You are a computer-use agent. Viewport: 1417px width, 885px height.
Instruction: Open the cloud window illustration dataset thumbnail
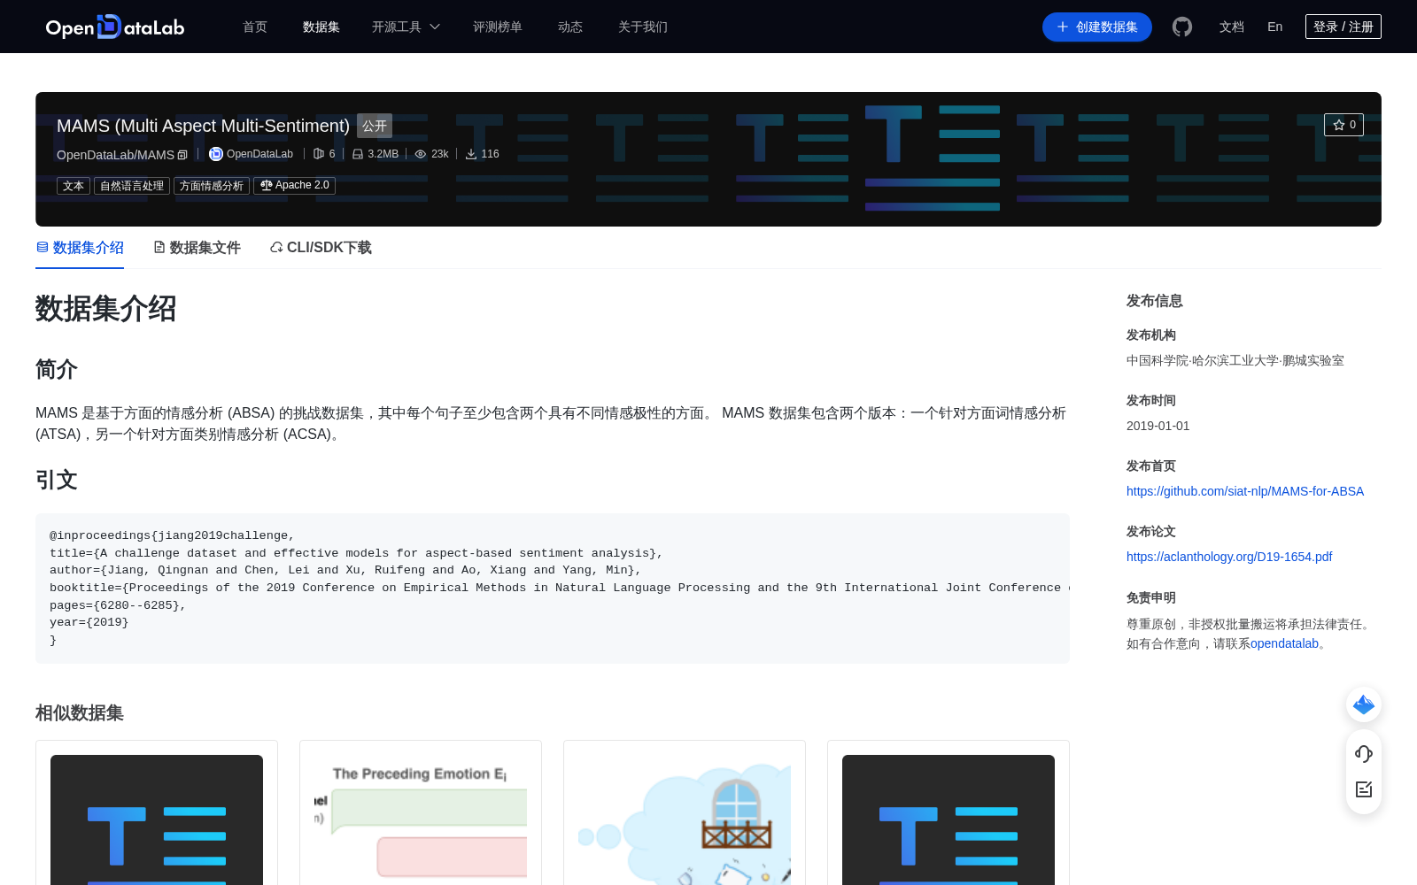685,820
